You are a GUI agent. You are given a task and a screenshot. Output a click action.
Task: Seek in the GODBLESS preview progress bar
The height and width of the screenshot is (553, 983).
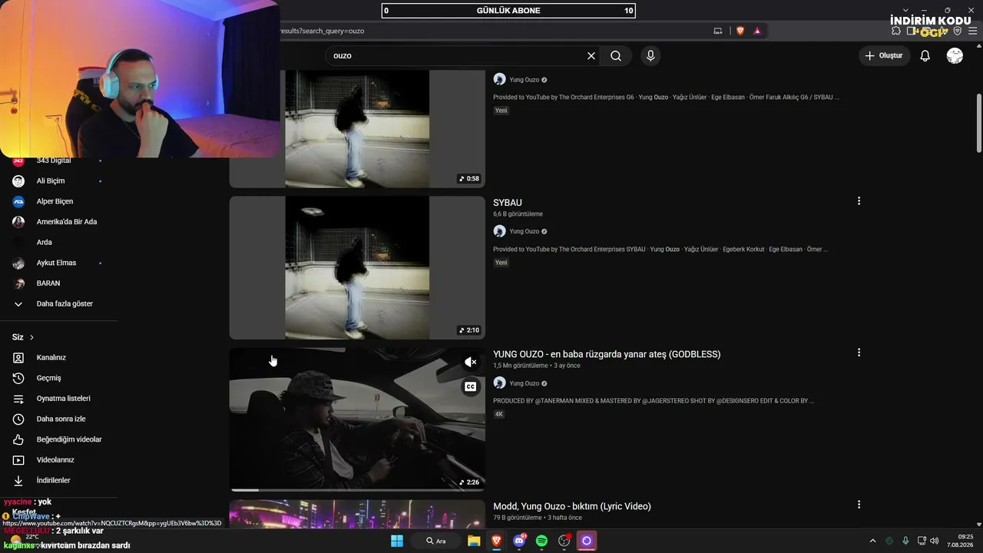point(357,489)
